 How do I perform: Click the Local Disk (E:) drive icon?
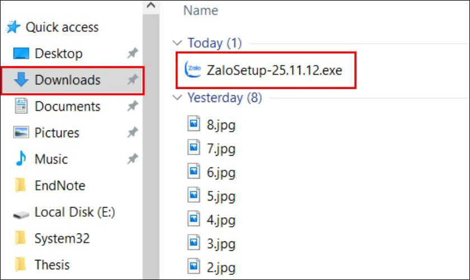coord(21,213)
